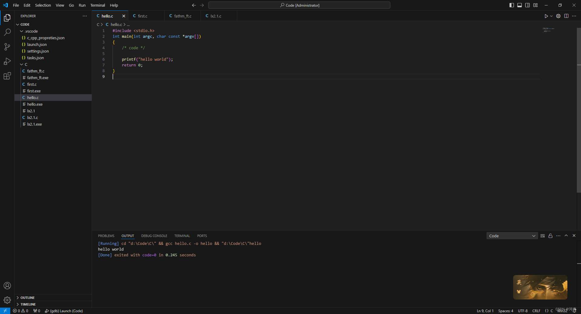Screen dimensions: 581x314
Task: Select hello.exe in the file tree
Action: 53,104
